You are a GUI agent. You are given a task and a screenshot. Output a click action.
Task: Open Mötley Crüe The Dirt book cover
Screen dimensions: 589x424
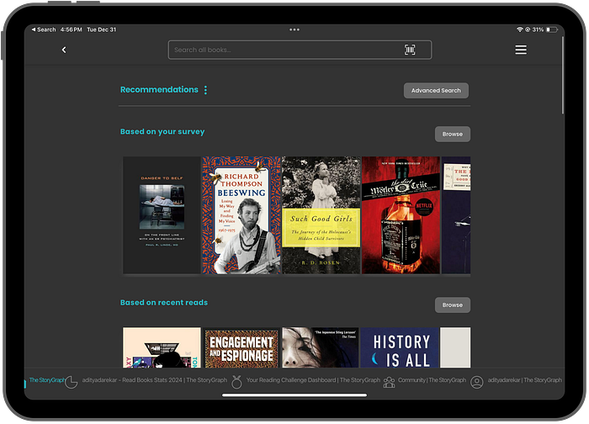pos(401,215)
